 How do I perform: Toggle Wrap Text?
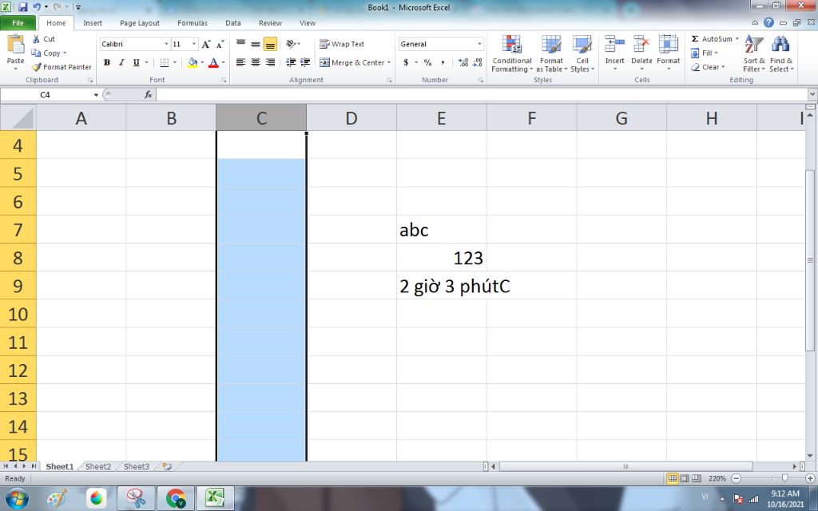point(342,45)
